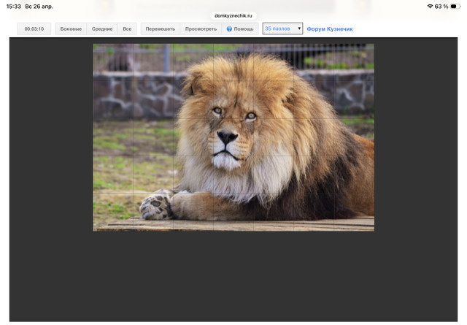
Task: Show only 'Средние' middle pieces
Action: click(x=102, y=28)
